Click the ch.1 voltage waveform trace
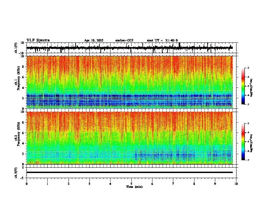 (x=130, y=48)
